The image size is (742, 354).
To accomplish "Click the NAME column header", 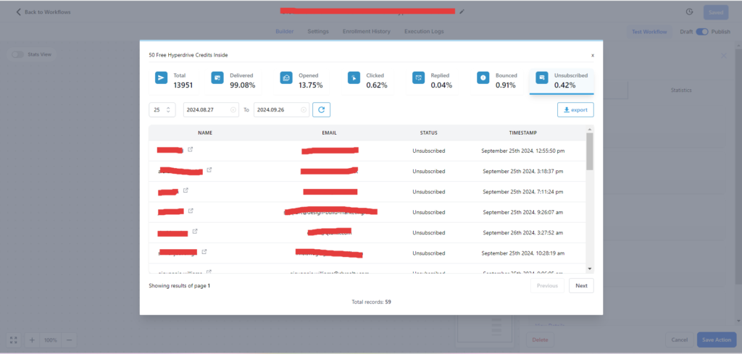I will click(x=205, y=132).
